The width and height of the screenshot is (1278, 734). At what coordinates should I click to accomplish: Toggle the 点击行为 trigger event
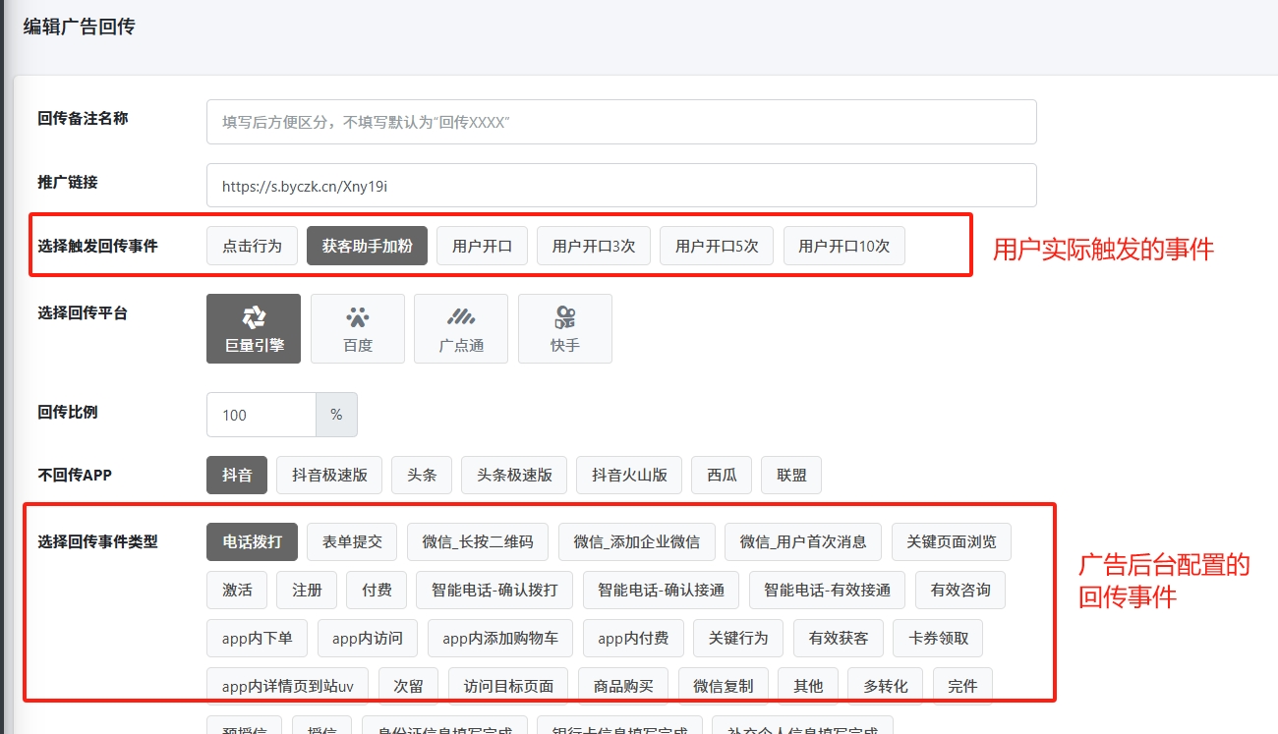tap(252, 246)
